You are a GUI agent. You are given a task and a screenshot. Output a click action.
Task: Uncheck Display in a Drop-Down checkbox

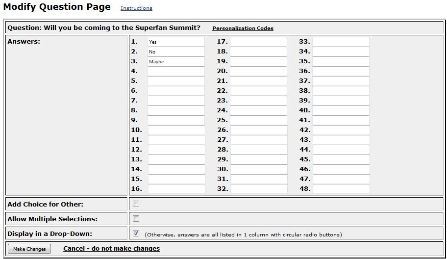(x=136, y=233)
